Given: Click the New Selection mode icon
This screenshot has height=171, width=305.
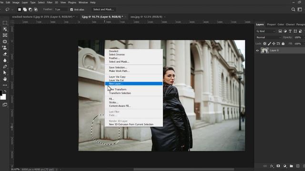Looking at the screenshot, I should (20, 9).
